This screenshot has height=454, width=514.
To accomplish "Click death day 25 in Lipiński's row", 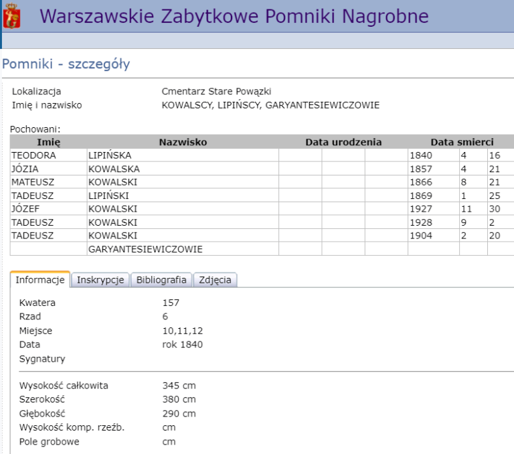I will (501, 196).
